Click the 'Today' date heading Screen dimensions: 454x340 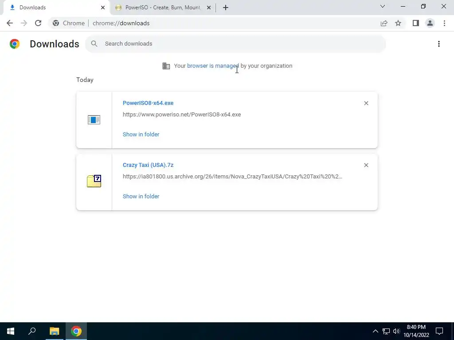click(x=85, y=80)
